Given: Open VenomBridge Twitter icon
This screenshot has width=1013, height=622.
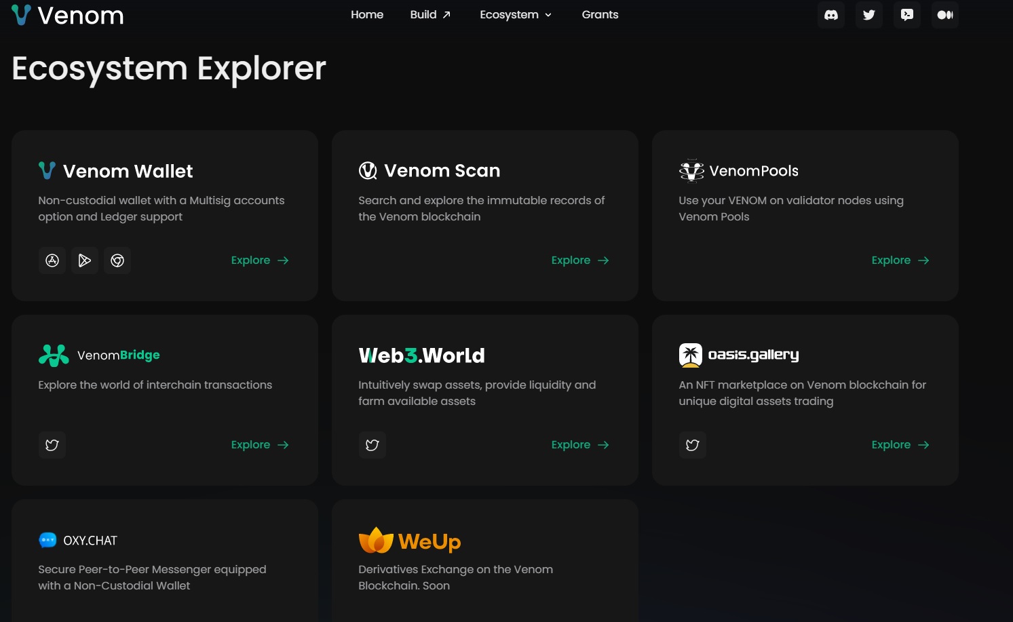Looking at the screenshot, I should coord(52,445).
